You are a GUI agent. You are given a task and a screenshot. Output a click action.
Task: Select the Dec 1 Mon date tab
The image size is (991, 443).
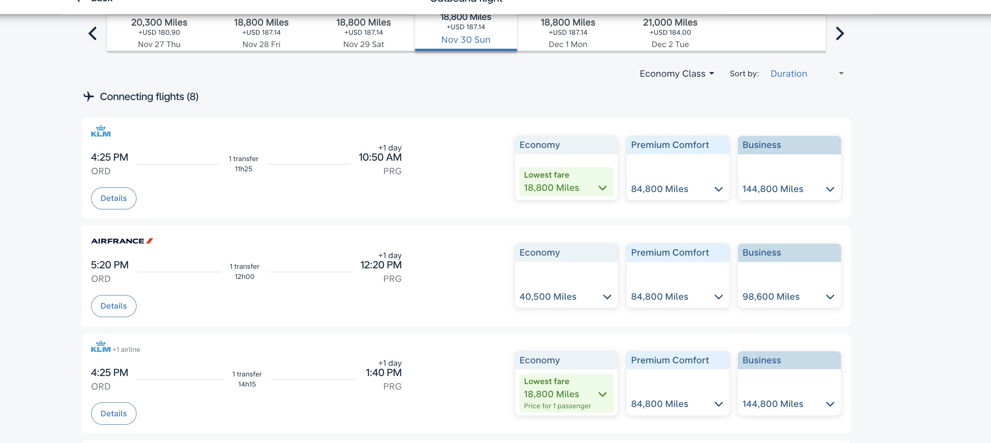point(568,33)
